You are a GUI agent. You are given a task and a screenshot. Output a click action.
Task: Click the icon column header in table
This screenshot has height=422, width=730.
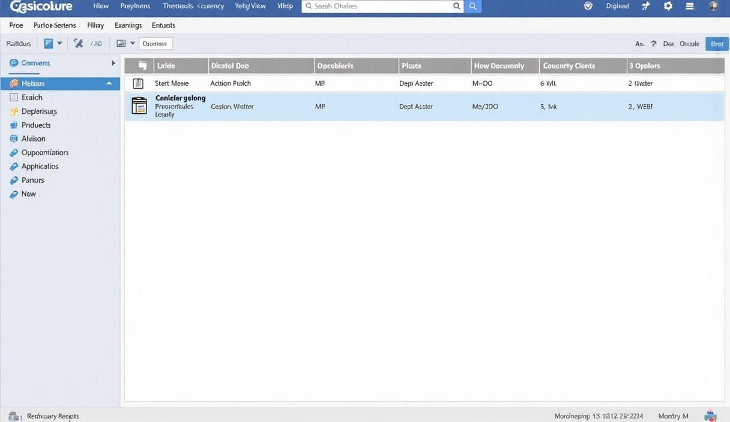click(x=139, y=66)
